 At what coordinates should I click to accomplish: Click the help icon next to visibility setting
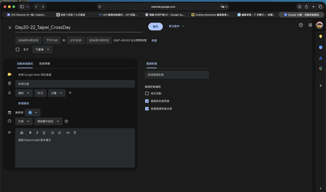[66, 122]
